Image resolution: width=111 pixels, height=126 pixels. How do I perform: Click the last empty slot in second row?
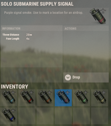pos(100,116)
